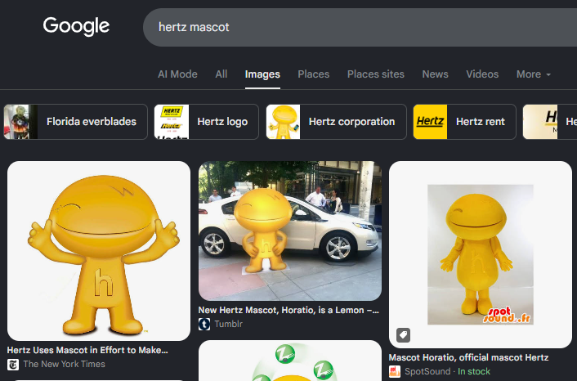Go to the Videos tab
This screenshot has height=381, width=577.
(482, 74)
